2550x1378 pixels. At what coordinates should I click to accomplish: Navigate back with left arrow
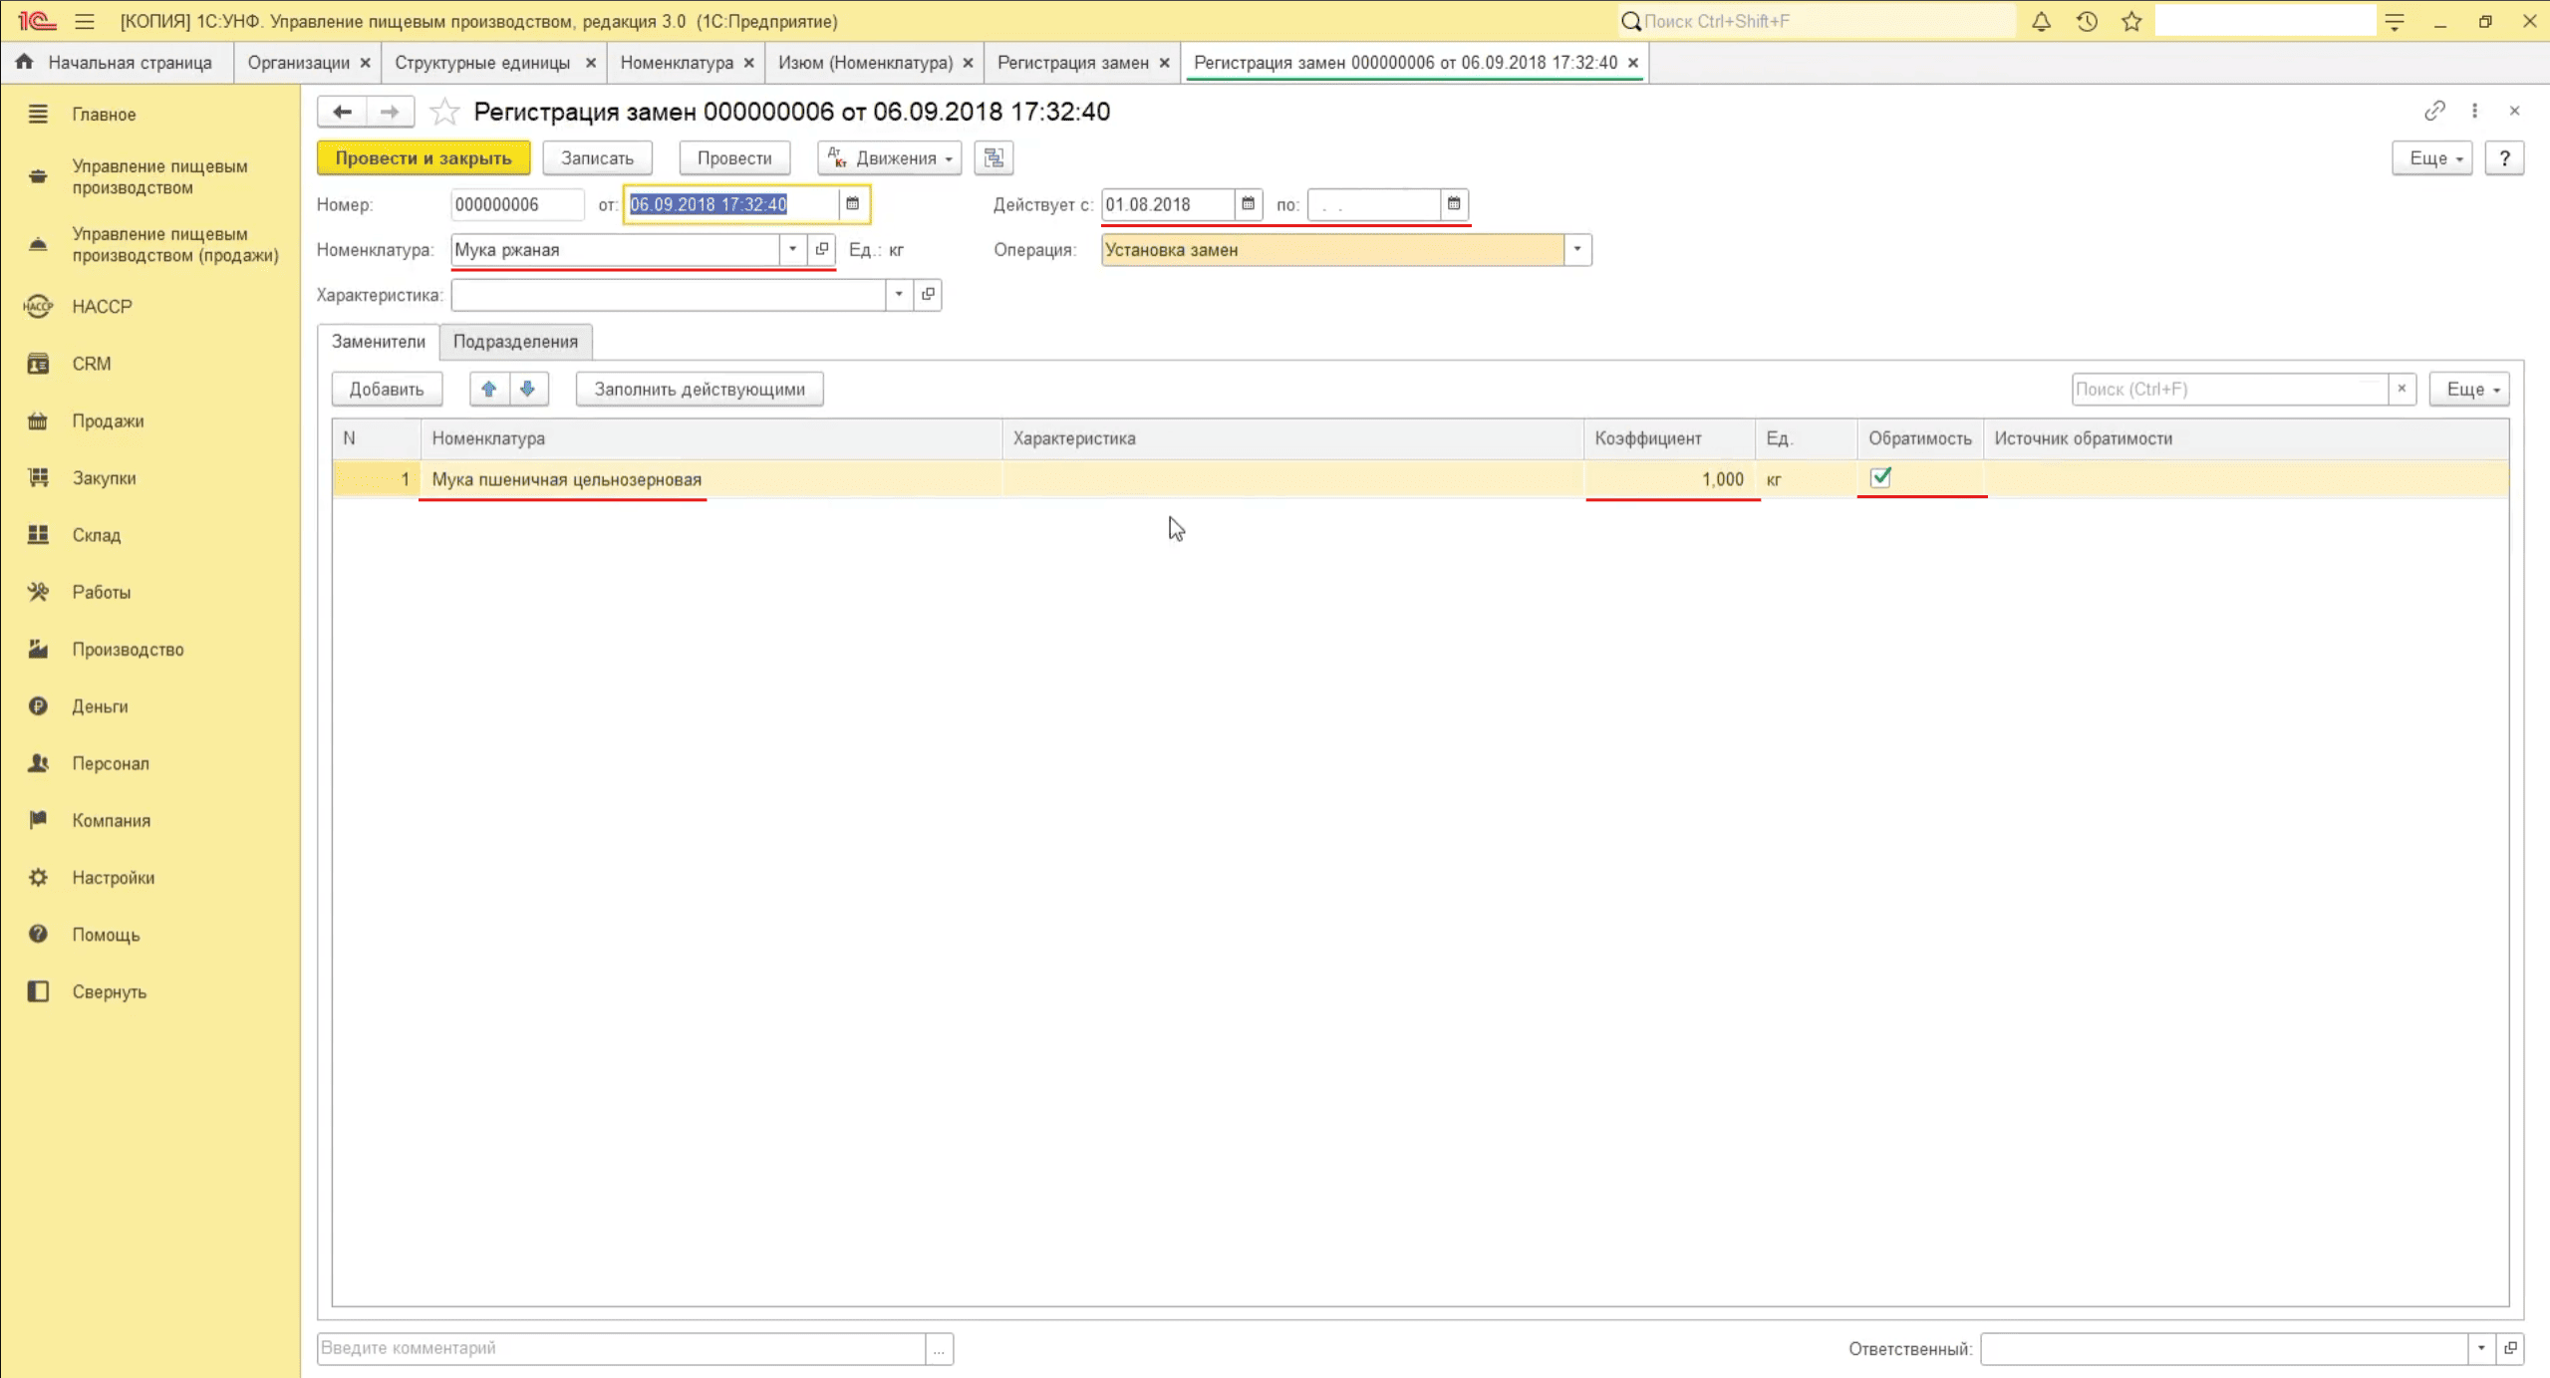tap(342, 112)
